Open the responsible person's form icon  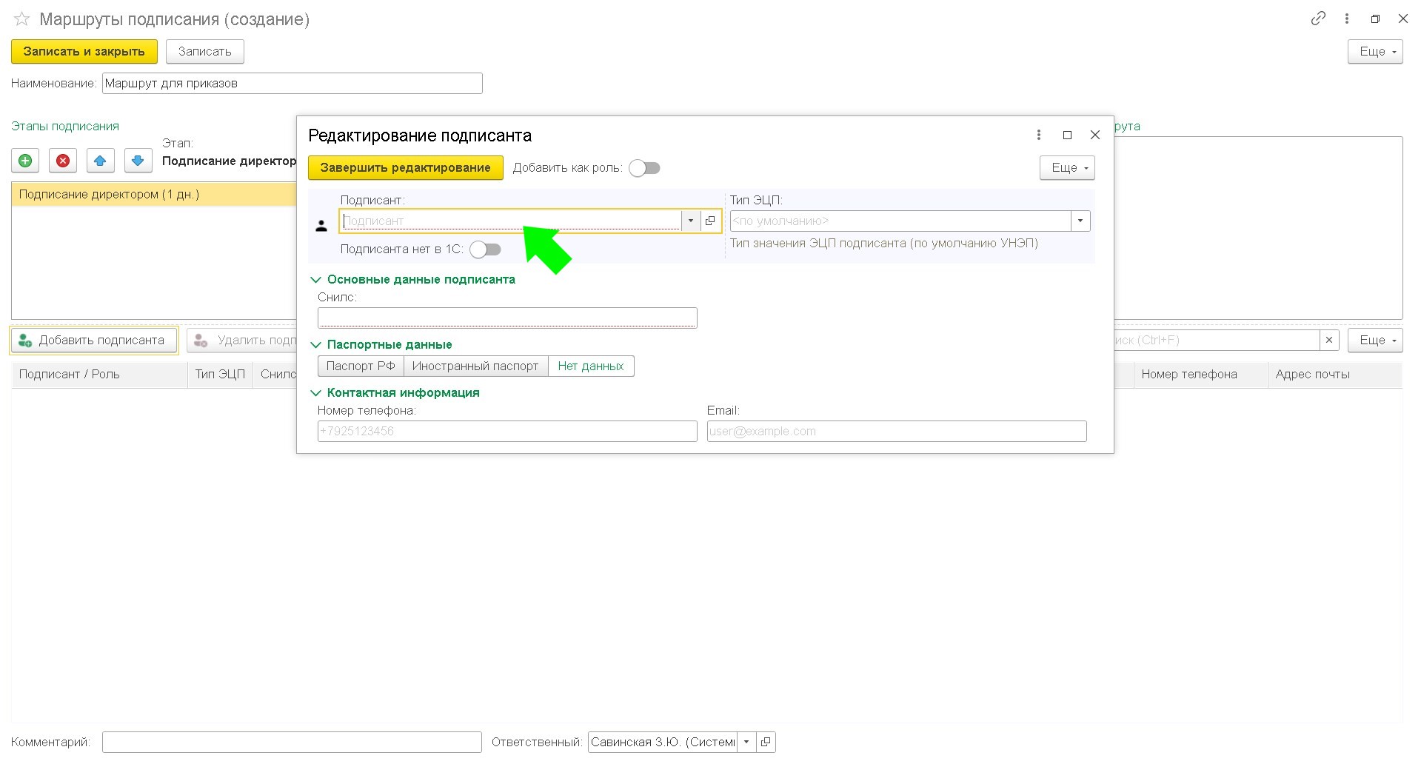[766, 742]
